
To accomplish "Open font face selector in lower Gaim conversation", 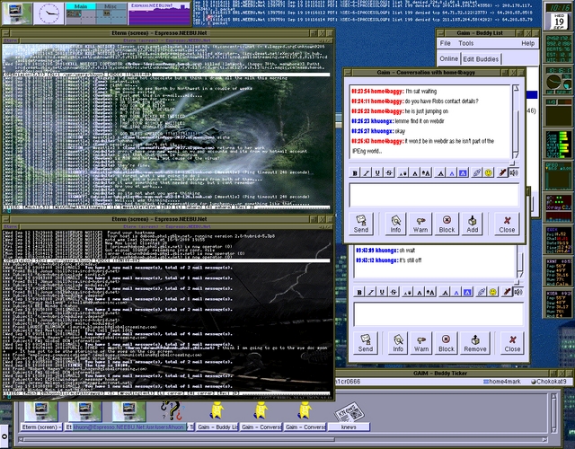I will [x=445, y=292].
